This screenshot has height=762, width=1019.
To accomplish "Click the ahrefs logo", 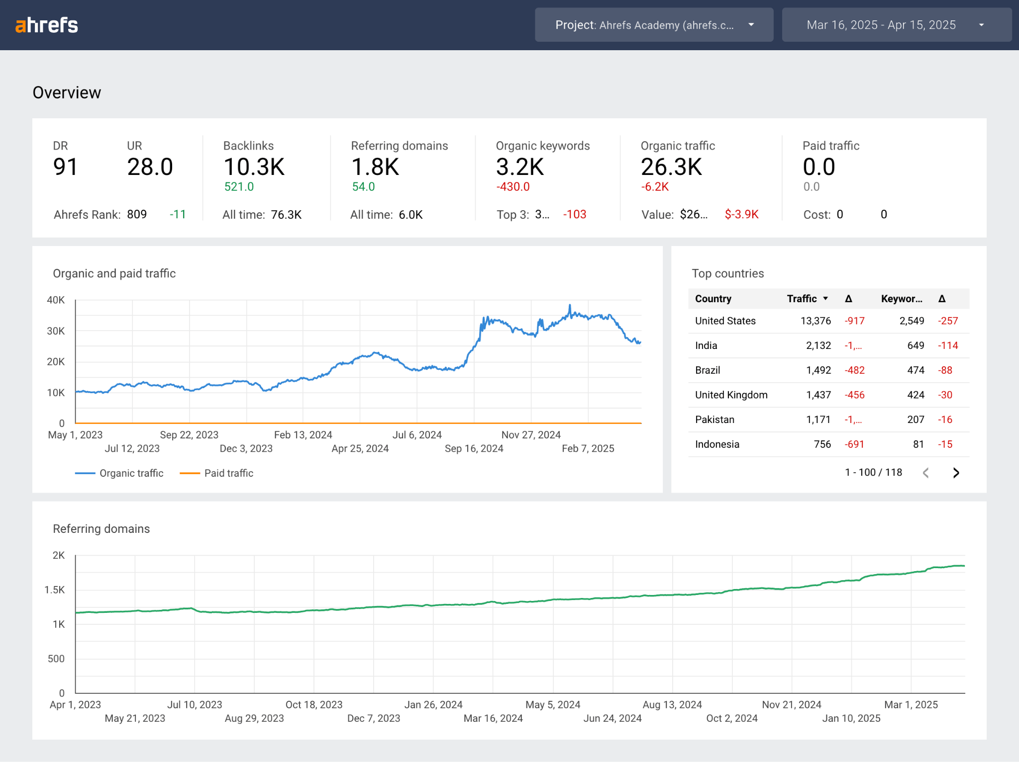I will [47, 25].
